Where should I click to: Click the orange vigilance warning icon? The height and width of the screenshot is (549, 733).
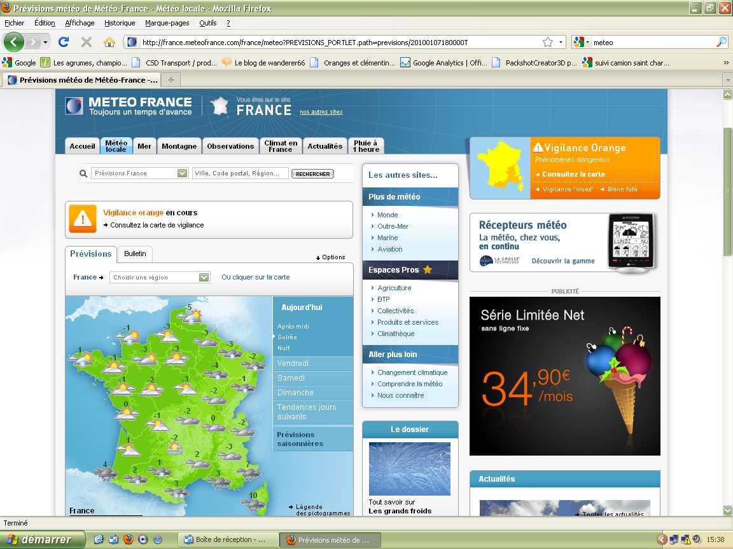click(83, 219)
